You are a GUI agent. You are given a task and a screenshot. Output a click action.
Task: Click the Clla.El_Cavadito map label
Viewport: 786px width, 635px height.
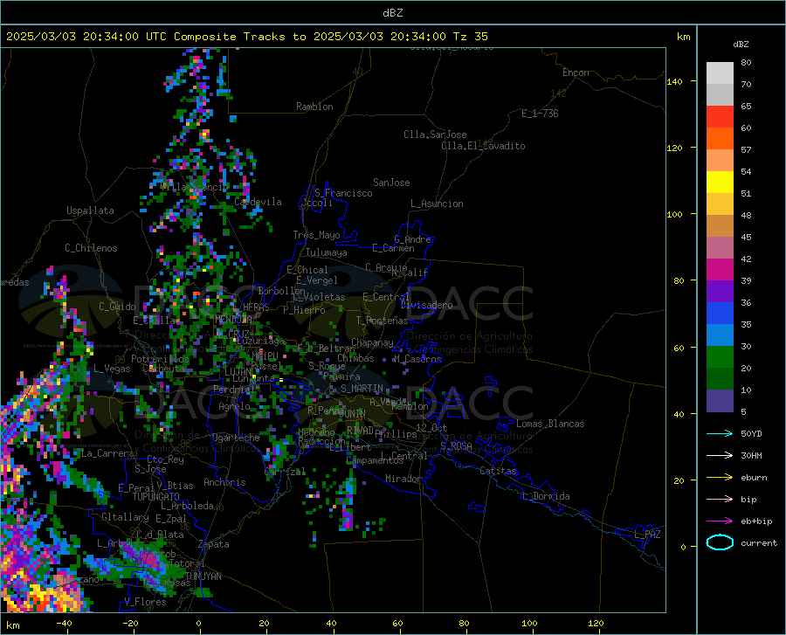483,146
